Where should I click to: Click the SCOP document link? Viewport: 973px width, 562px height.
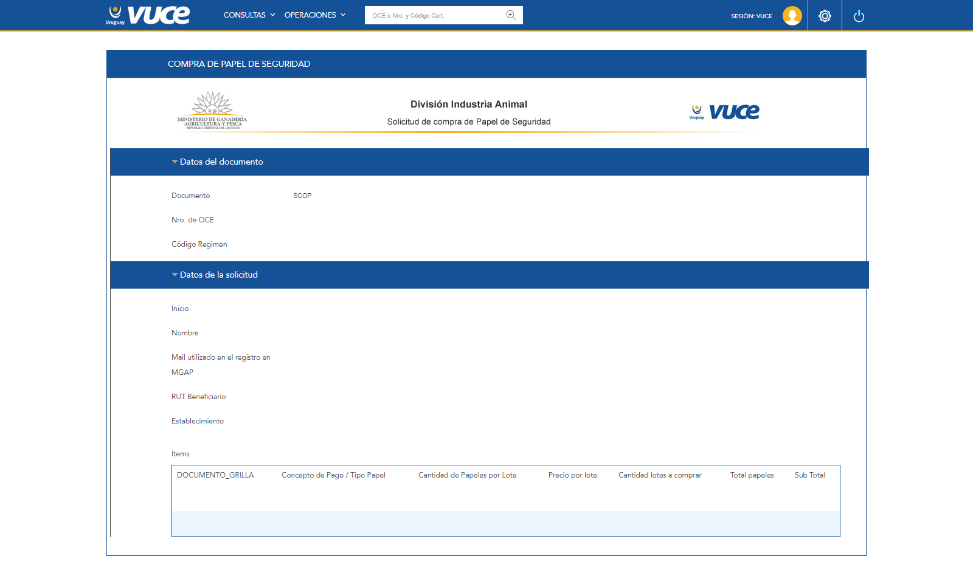[302, 196]
